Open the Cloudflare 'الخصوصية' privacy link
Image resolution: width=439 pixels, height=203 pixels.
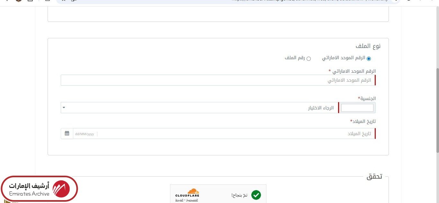192,200
